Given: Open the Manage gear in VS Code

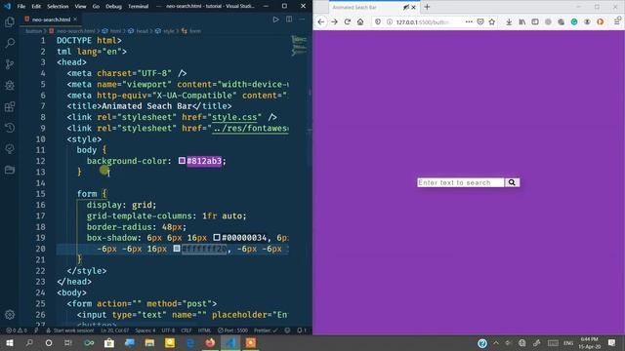Looking at the screenshot, I should coord(10,314).
